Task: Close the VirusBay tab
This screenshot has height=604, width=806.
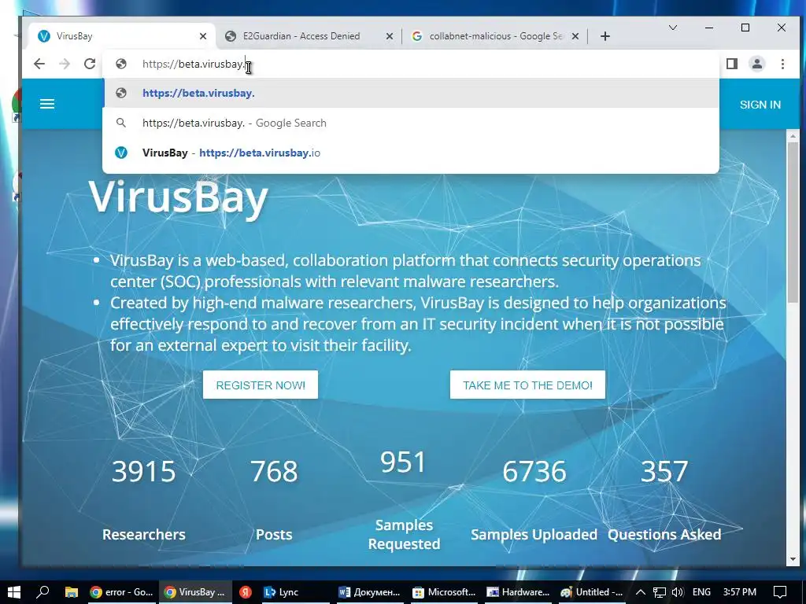Action: pos(203,36)
